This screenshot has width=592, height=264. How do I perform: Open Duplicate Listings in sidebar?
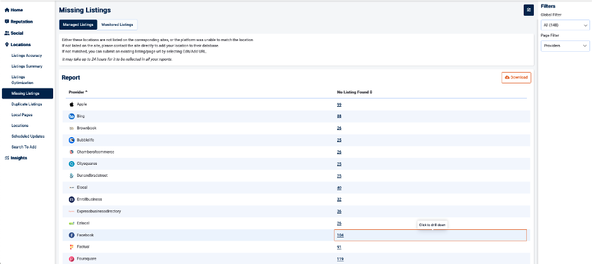pyautogui.click(x=27, y=104)
